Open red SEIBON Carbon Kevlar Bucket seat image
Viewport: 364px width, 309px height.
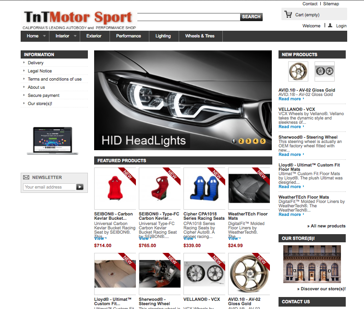click(115, 189)
